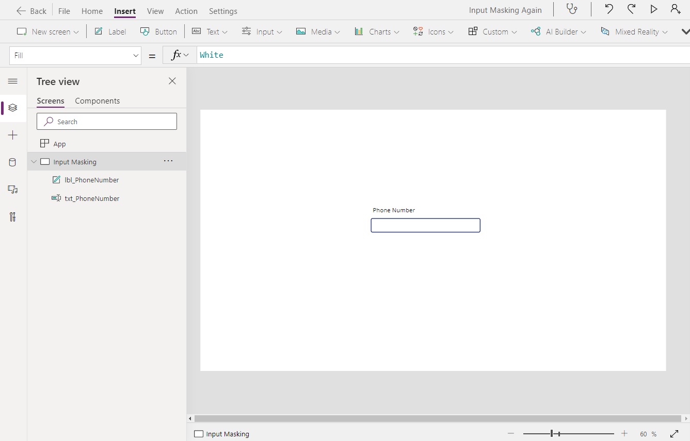
Task: Insert a Button control
Action: coord(159,31)
